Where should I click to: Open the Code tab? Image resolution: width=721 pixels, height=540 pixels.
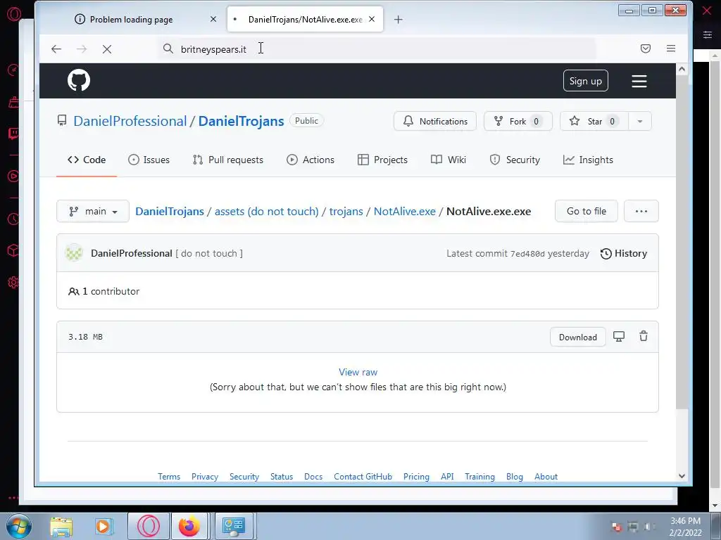[x=87, y=160]
